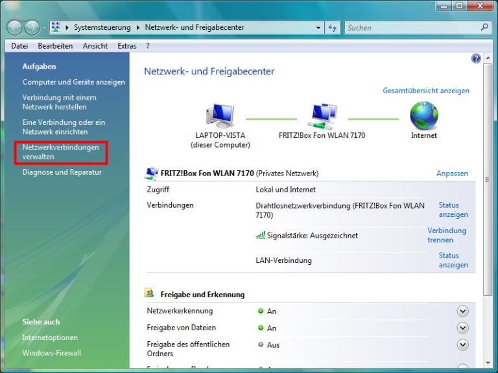Click the Anpassen link
The image size is (498, 373).
(x=452, y=174)
